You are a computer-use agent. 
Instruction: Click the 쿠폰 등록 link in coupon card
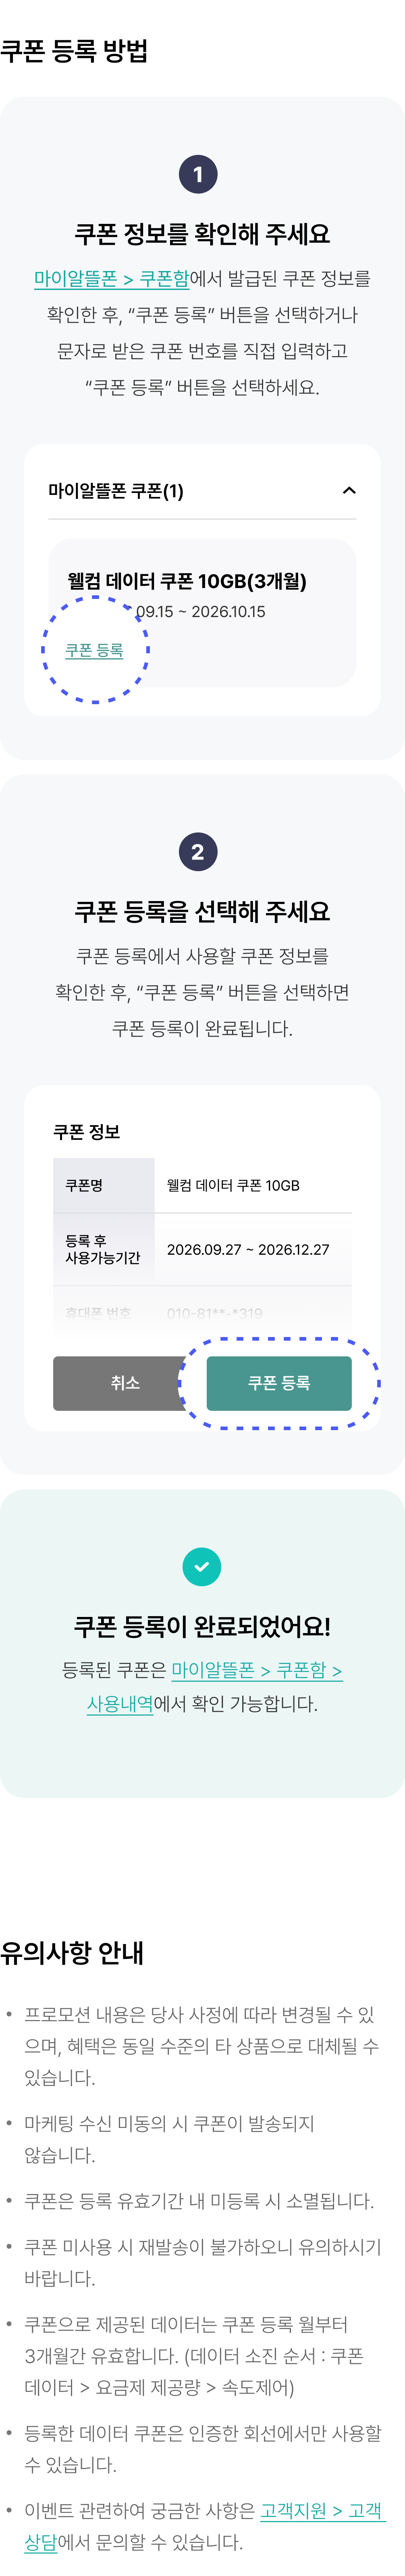(x=94, y=650)
